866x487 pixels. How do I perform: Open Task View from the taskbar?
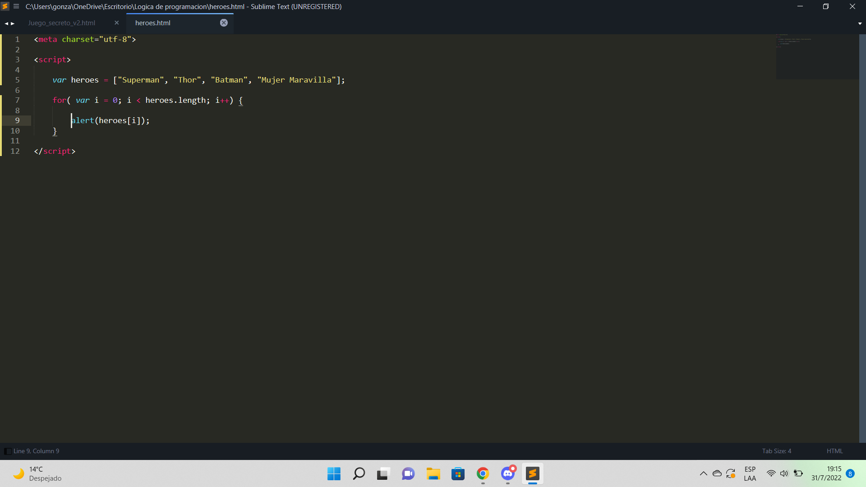click(383, 473)
